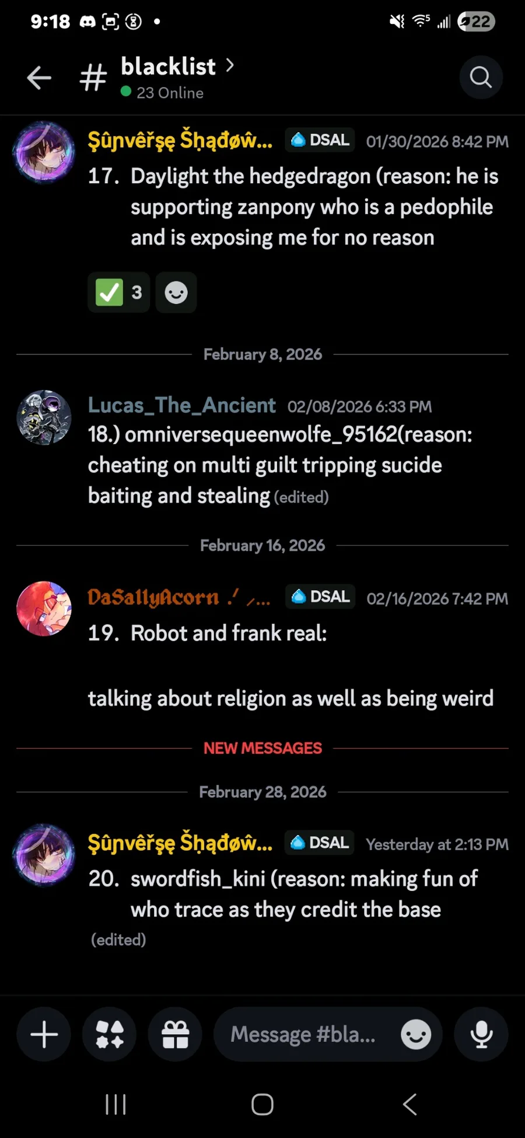Tap the DSAL server tag on first message
The image size is (525, 1138).
[x=320, y=140]
